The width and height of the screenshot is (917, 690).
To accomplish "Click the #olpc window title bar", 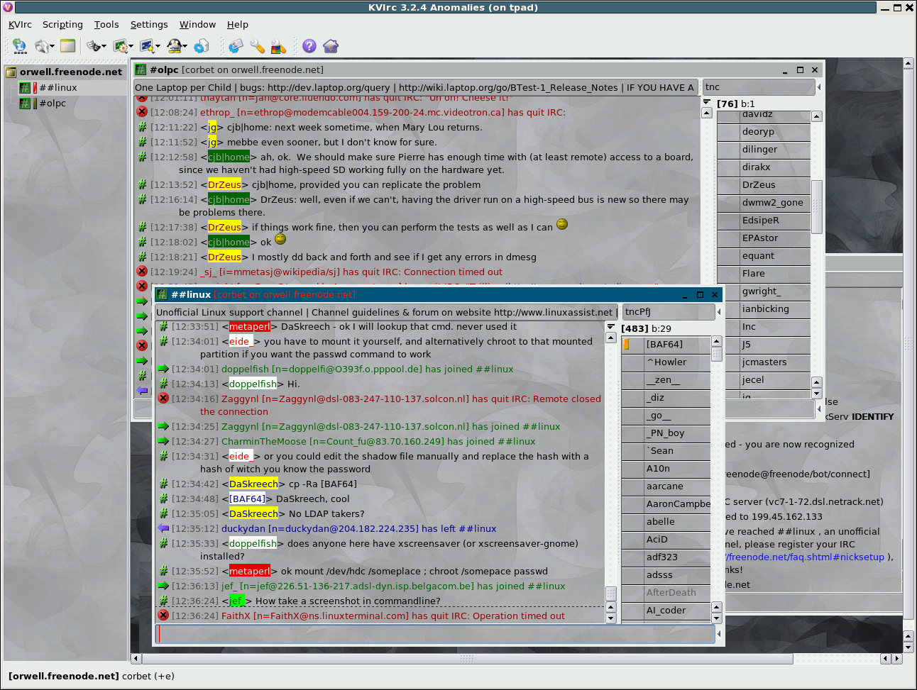I will pyautogui.click(x=478, y=69).
